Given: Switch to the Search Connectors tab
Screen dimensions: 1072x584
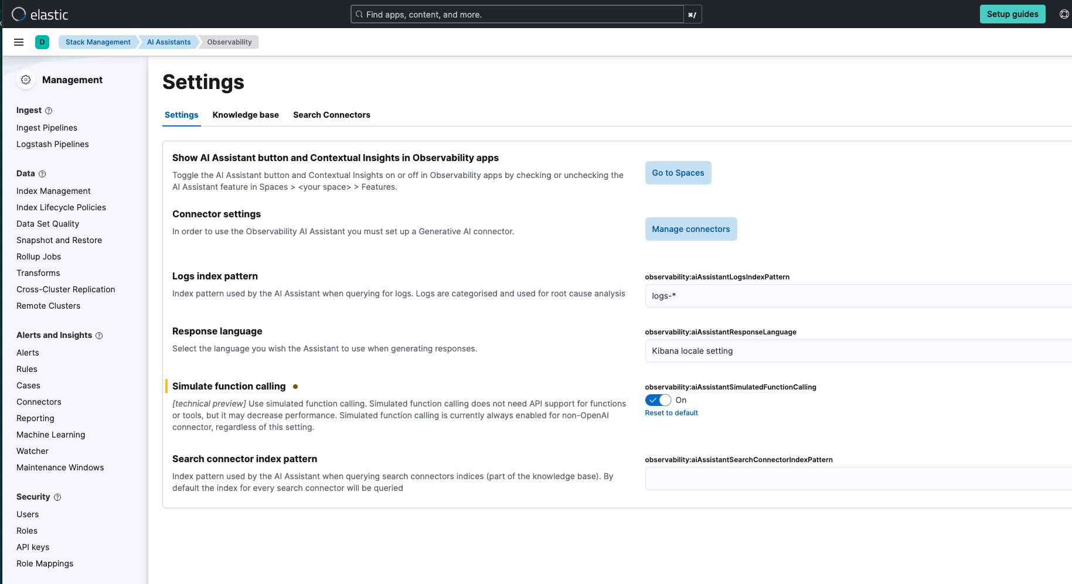Looking at the screenshot, I should pyautogui.click(x=332, y=115).
